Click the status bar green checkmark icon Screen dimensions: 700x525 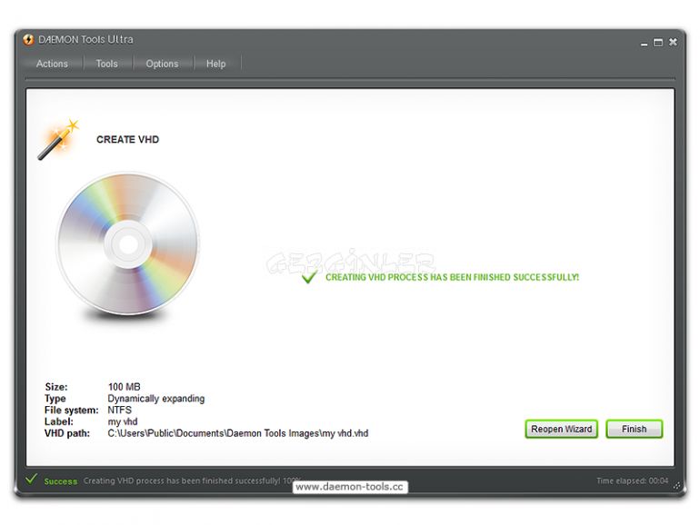(x=31, y=480)
